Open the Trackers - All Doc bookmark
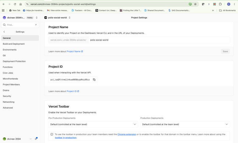 82,10
